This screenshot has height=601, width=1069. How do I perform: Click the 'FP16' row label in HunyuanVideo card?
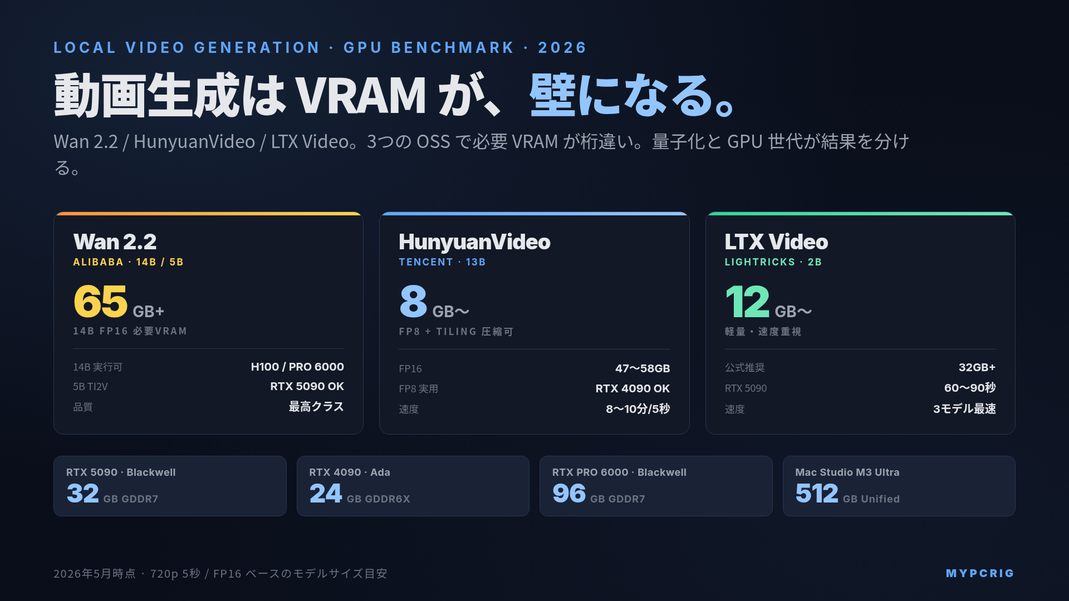(x=410, y=369)
